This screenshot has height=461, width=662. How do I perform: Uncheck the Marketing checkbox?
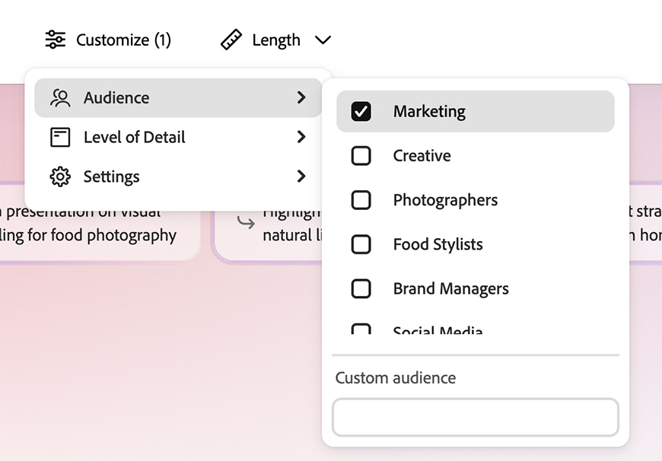pyautogui.click(x=361, y=112)
